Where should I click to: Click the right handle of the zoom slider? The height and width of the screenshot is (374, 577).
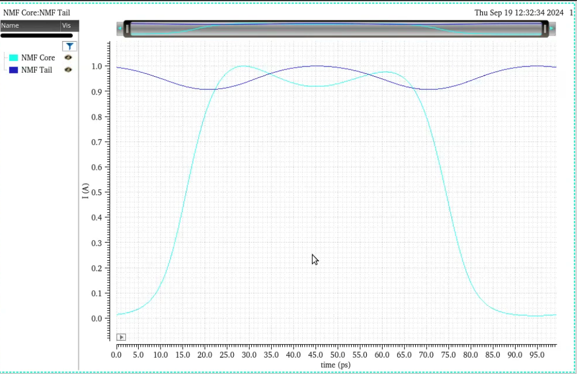click(x=545, y=29)
